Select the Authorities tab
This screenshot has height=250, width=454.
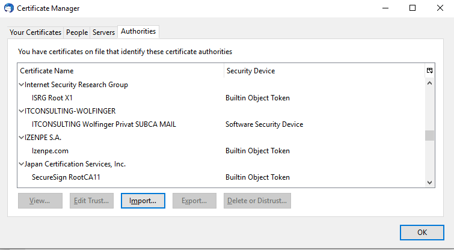pos(138,31)
